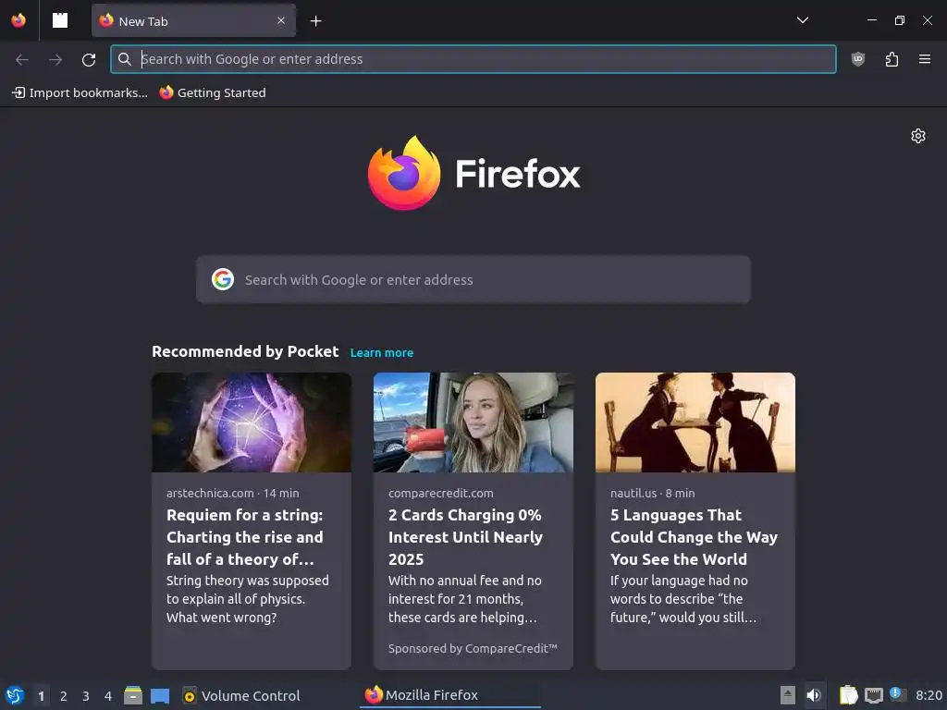The width and height of the screenshot is (947, 710).
Task: Click the Google logo in search box
Action: (x=223, y=279)
